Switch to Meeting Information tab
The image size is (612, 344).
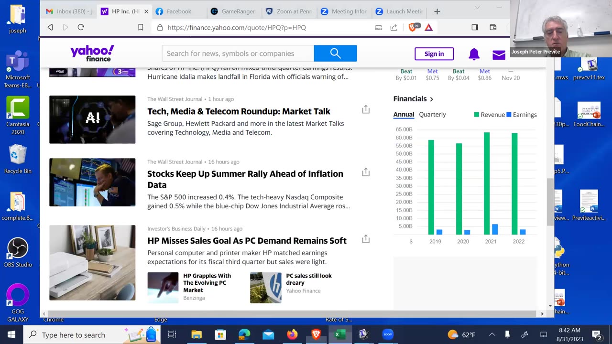[344, 11]
